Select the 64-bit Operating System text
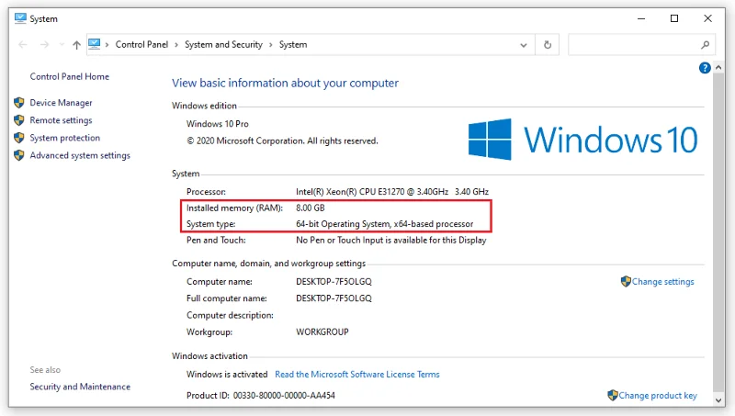Image resolution: width=735 pixels, height=416 pixels. click(x=384, y=224)
